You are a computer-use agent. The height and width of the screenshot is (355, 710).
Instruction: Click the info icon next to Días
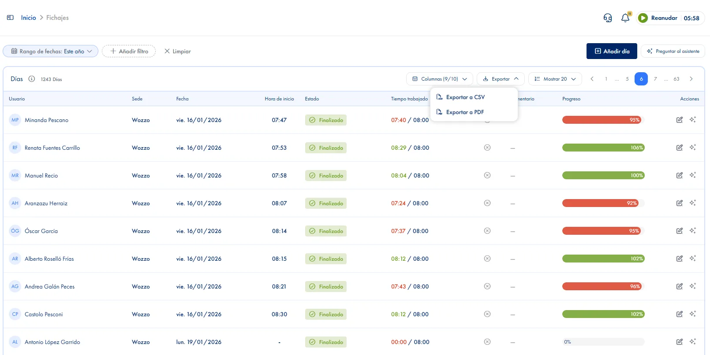32,79
